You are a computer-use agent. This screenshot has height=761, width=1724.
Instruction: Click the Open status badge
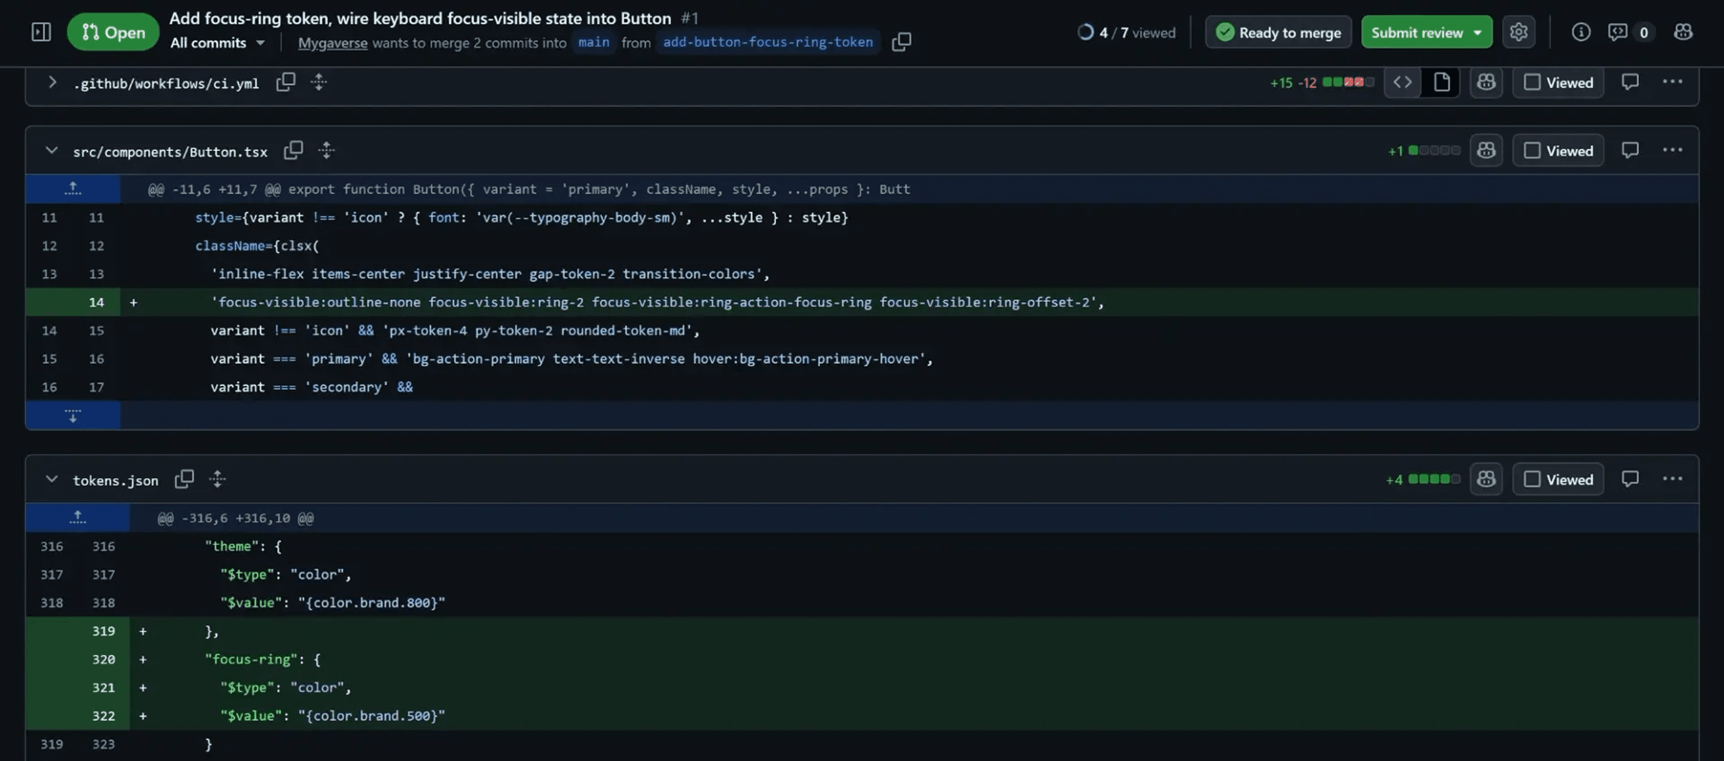coord(113,31)
